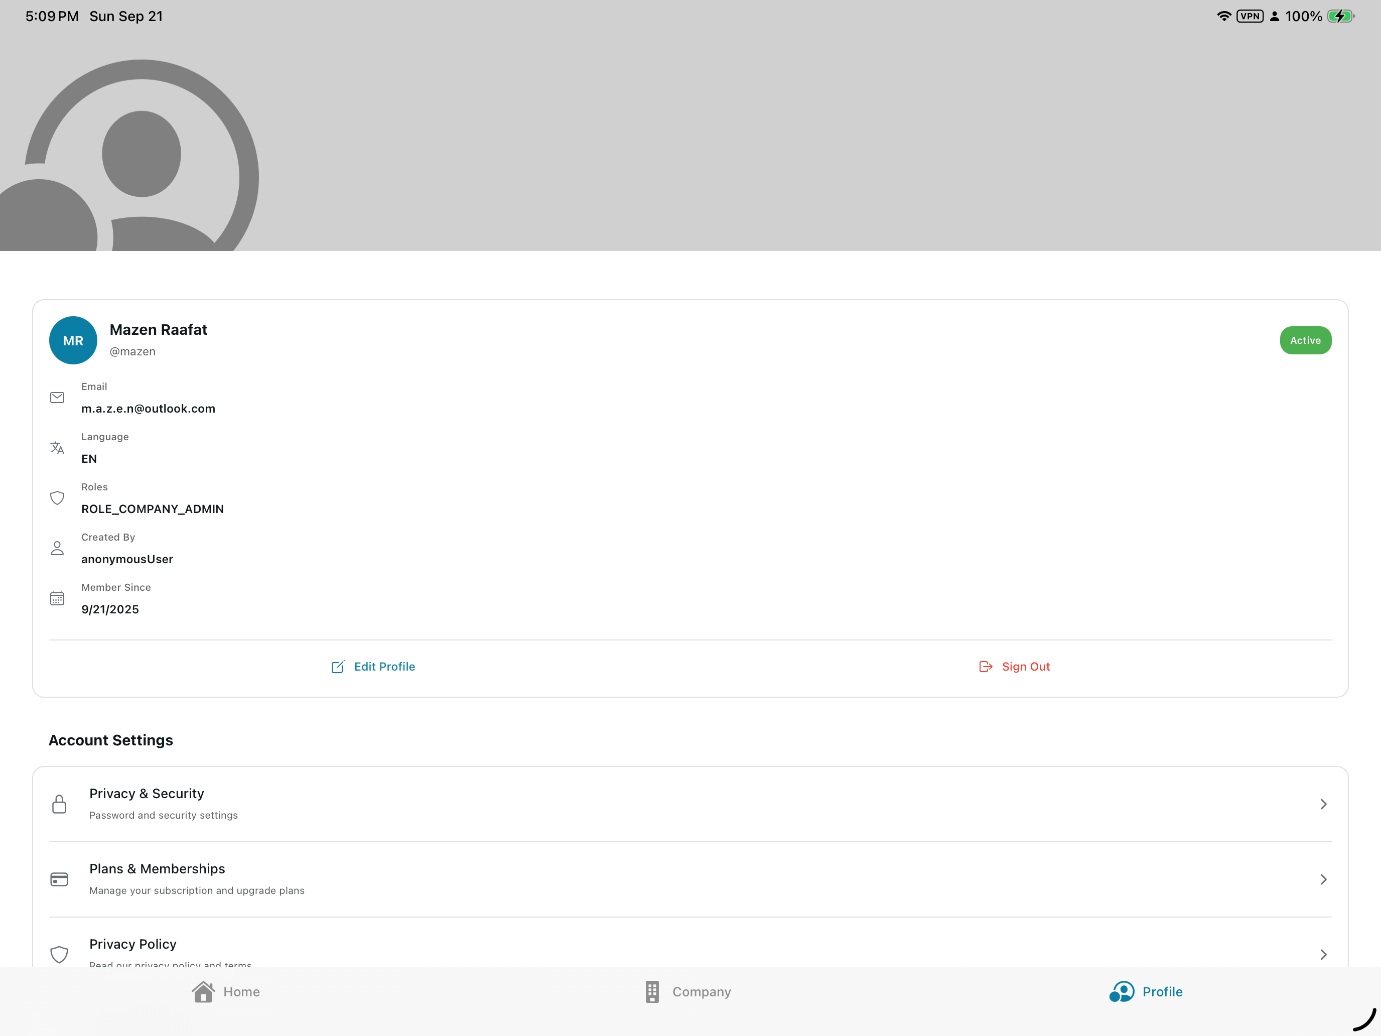Tap the 100% battery percentage
This screenshot has width=1381, height=1036.
pos(1303,16)
